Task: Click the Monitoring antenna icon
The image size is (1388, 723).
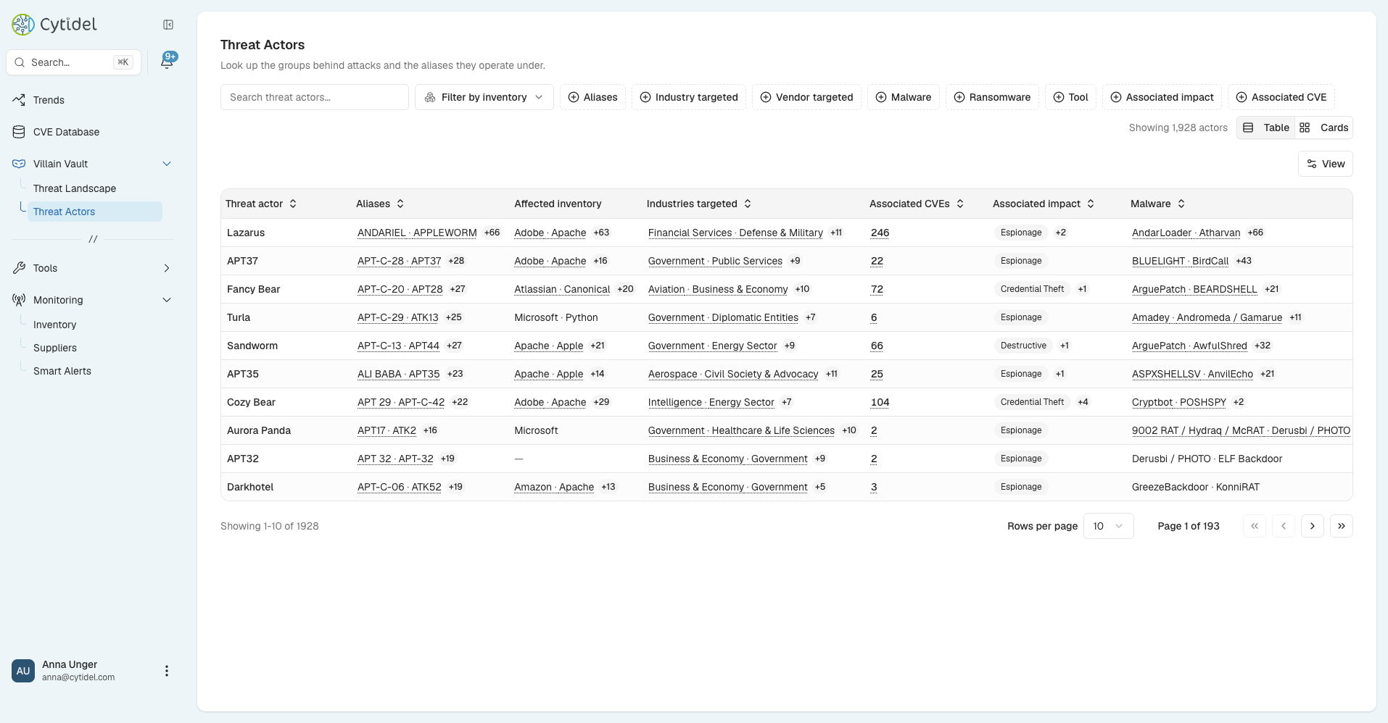Action: tap(19, 300)
